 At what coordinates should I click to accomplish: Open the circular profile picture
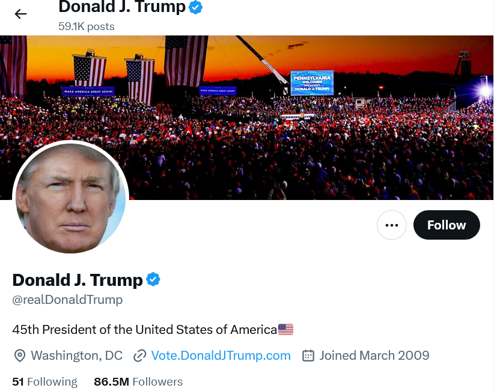[x=70, y=198]
